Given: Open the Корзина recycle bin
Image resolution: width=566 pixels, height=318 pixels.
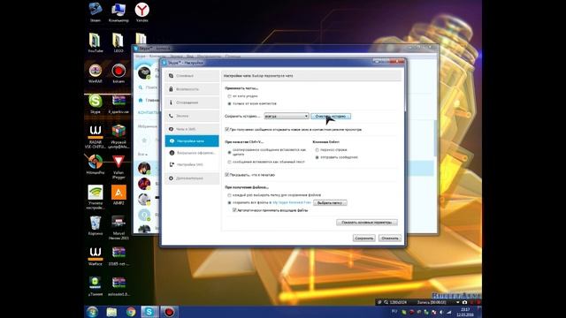Looking at the screenshot, I should click(96, 225).
